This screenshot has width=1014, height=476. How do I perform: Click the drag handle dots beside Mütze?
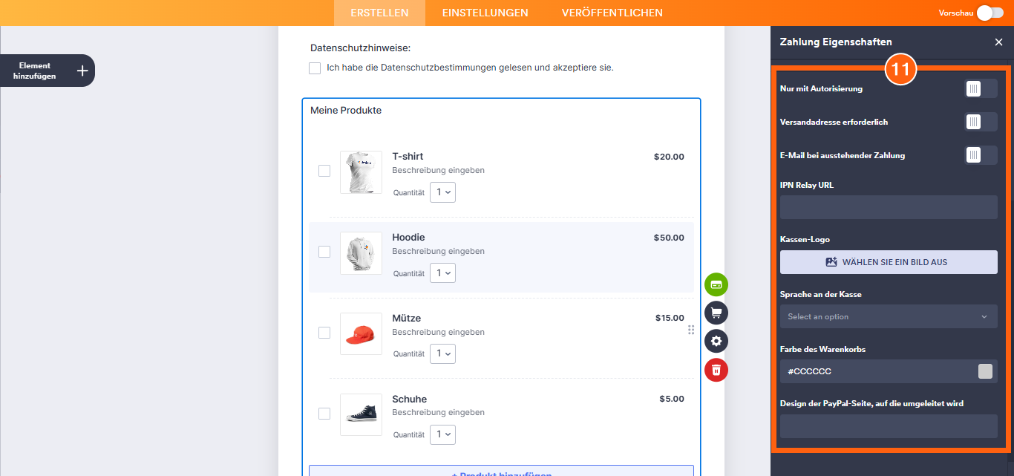tap(691, 330)
